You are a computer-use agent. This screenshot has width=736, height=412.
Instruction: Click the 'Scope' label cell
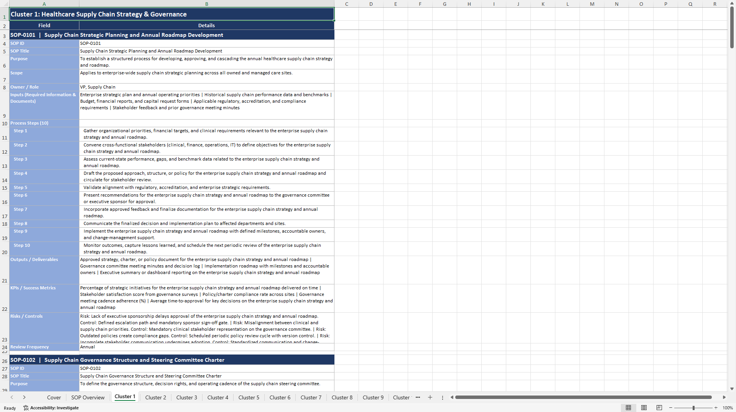44,76
